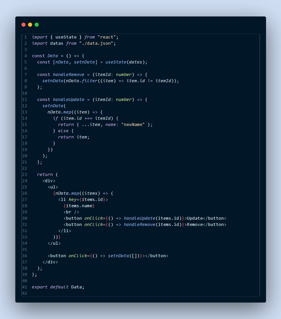The width and height of the screenshot is (281, 319).
Task: Click handleUpdate declaration on line 11
Action: [x=69, y=99]
